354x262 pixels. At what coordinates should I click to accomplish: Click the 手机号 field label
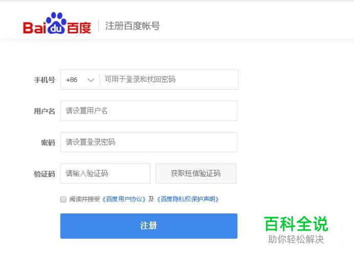45,80
